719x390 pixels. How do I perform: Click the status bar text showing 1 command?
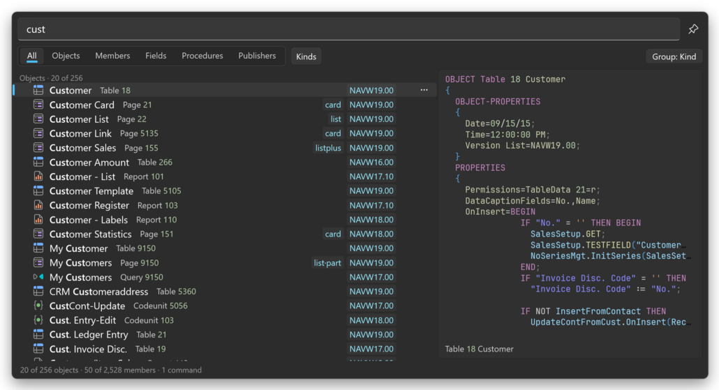pos(181,370)
